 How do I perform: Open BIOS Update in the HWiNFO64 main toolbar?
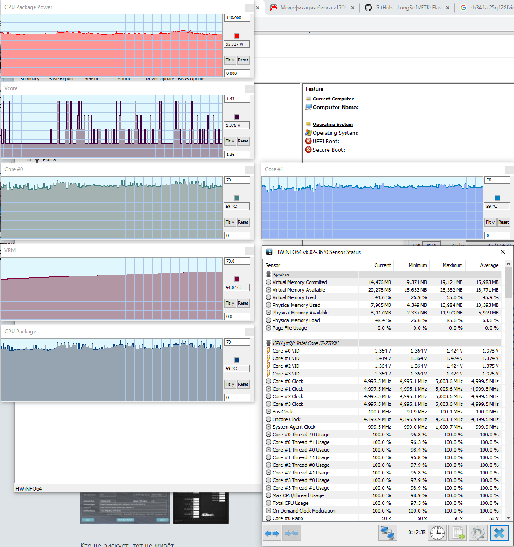[x=191, y=79]
